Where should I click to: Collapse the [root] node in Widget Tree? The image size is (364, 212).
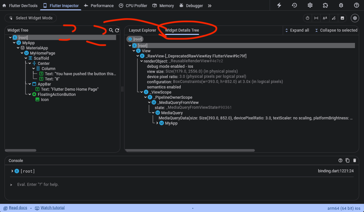(x=10, y=38)
